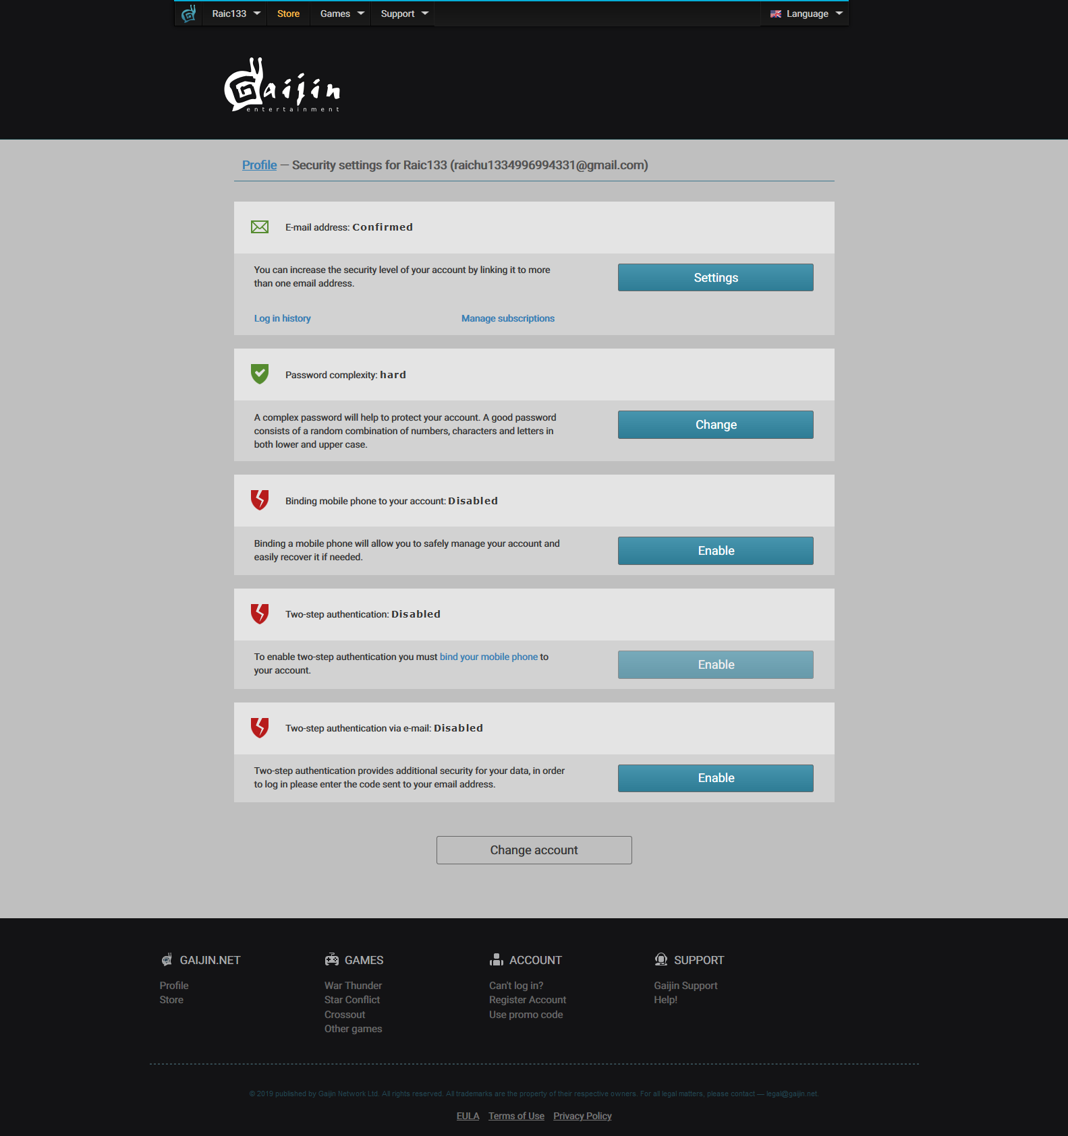Open footer Store link
The image size is (1068, 1136).
[x=171, y=1000]
